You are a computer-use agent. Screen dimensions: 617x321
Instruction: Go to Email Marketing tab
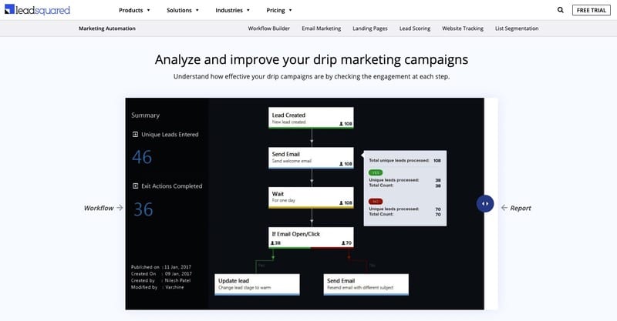click(x=322, y=28)
